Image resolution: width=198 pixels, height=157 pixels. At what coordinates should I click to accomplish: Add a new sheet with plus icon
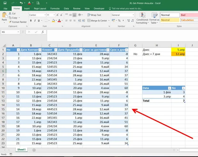(34, 150)
